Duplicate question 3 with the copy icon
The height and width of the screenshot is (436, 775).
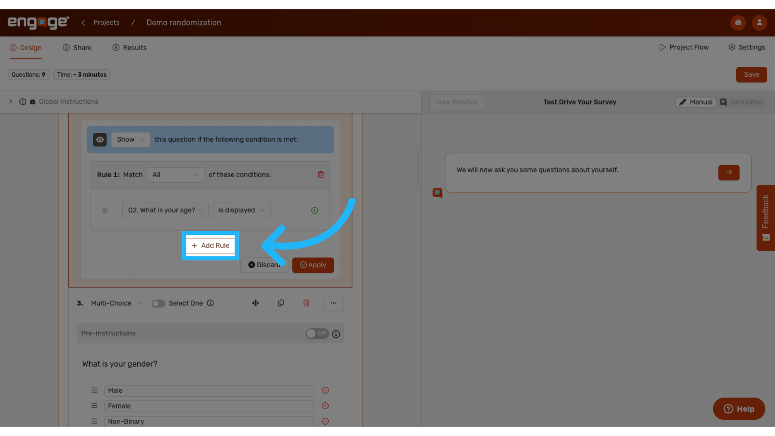pos(281,303)
